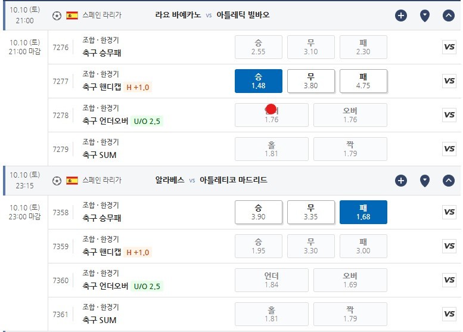The image size is (463, 332).
Task: Open VS comparison for game 7361
Action: pos(449,314)
